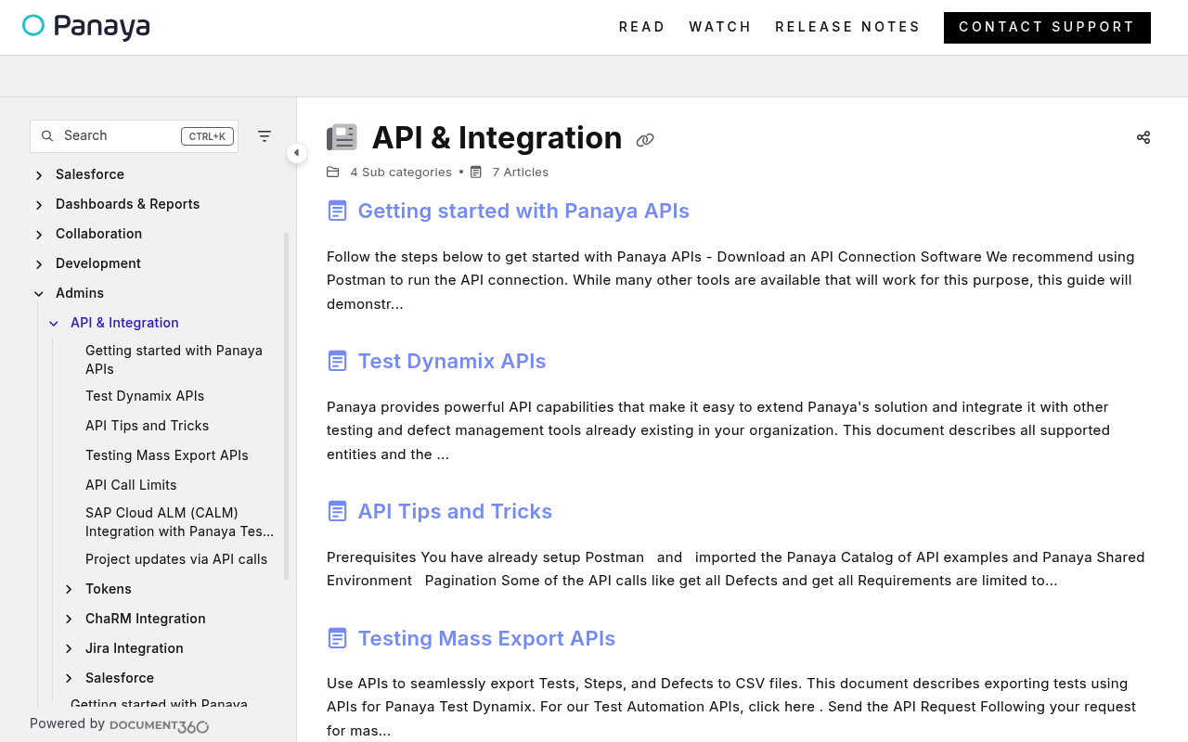Image resolution: width=1188 pixels, height=742 pixels.
Task: Open Testing Mass Export APIs in sidebar
Action: click(x=167, y=455)
